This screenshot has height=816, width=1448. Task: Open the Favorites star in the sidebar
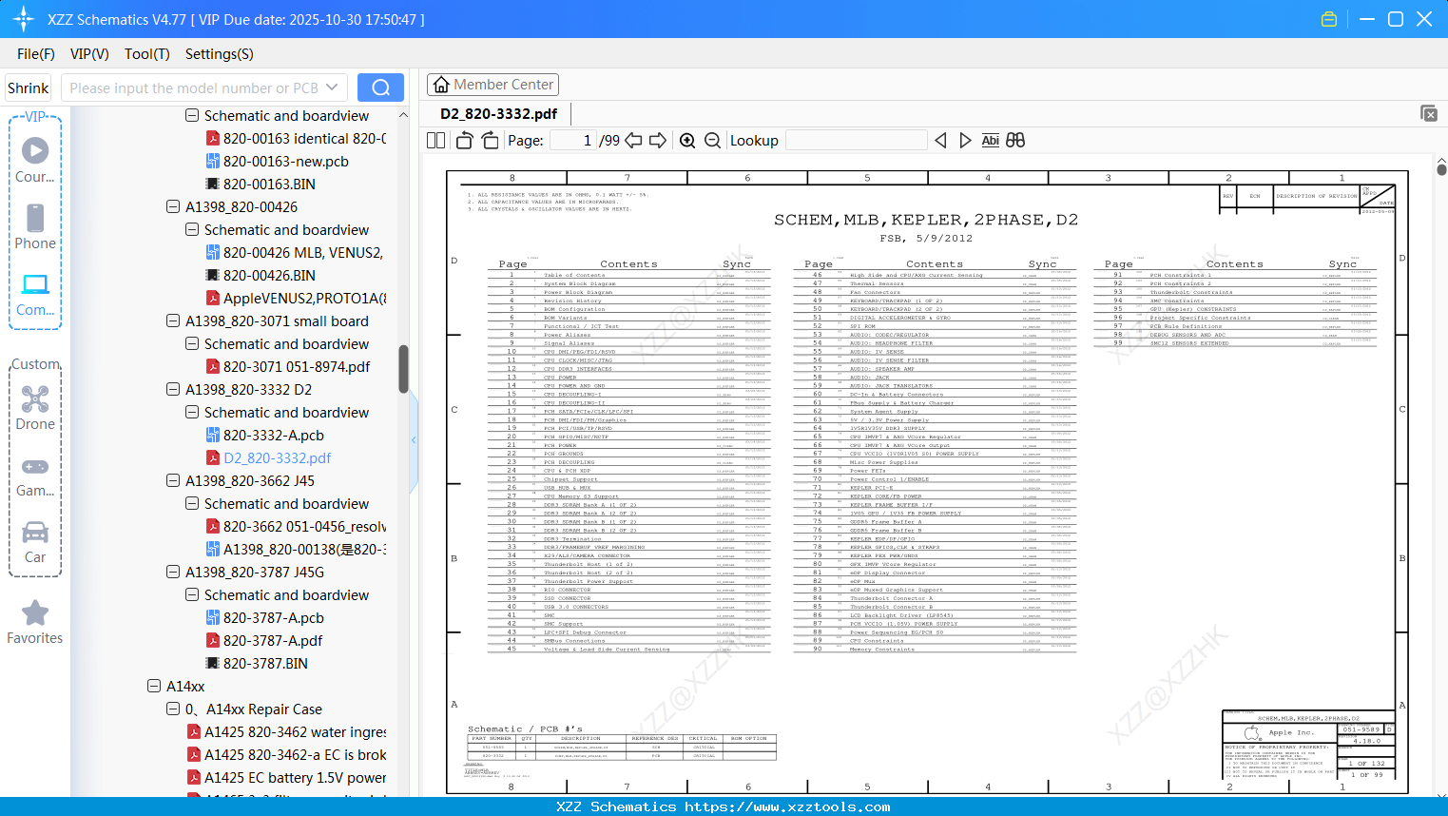pos(35,622)
